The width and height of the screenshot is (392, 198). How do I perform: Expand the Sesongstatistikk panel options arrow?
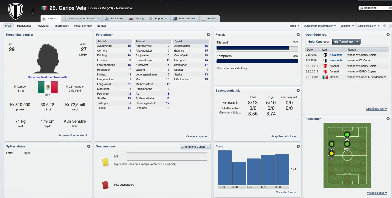click(x=298, y=91)
